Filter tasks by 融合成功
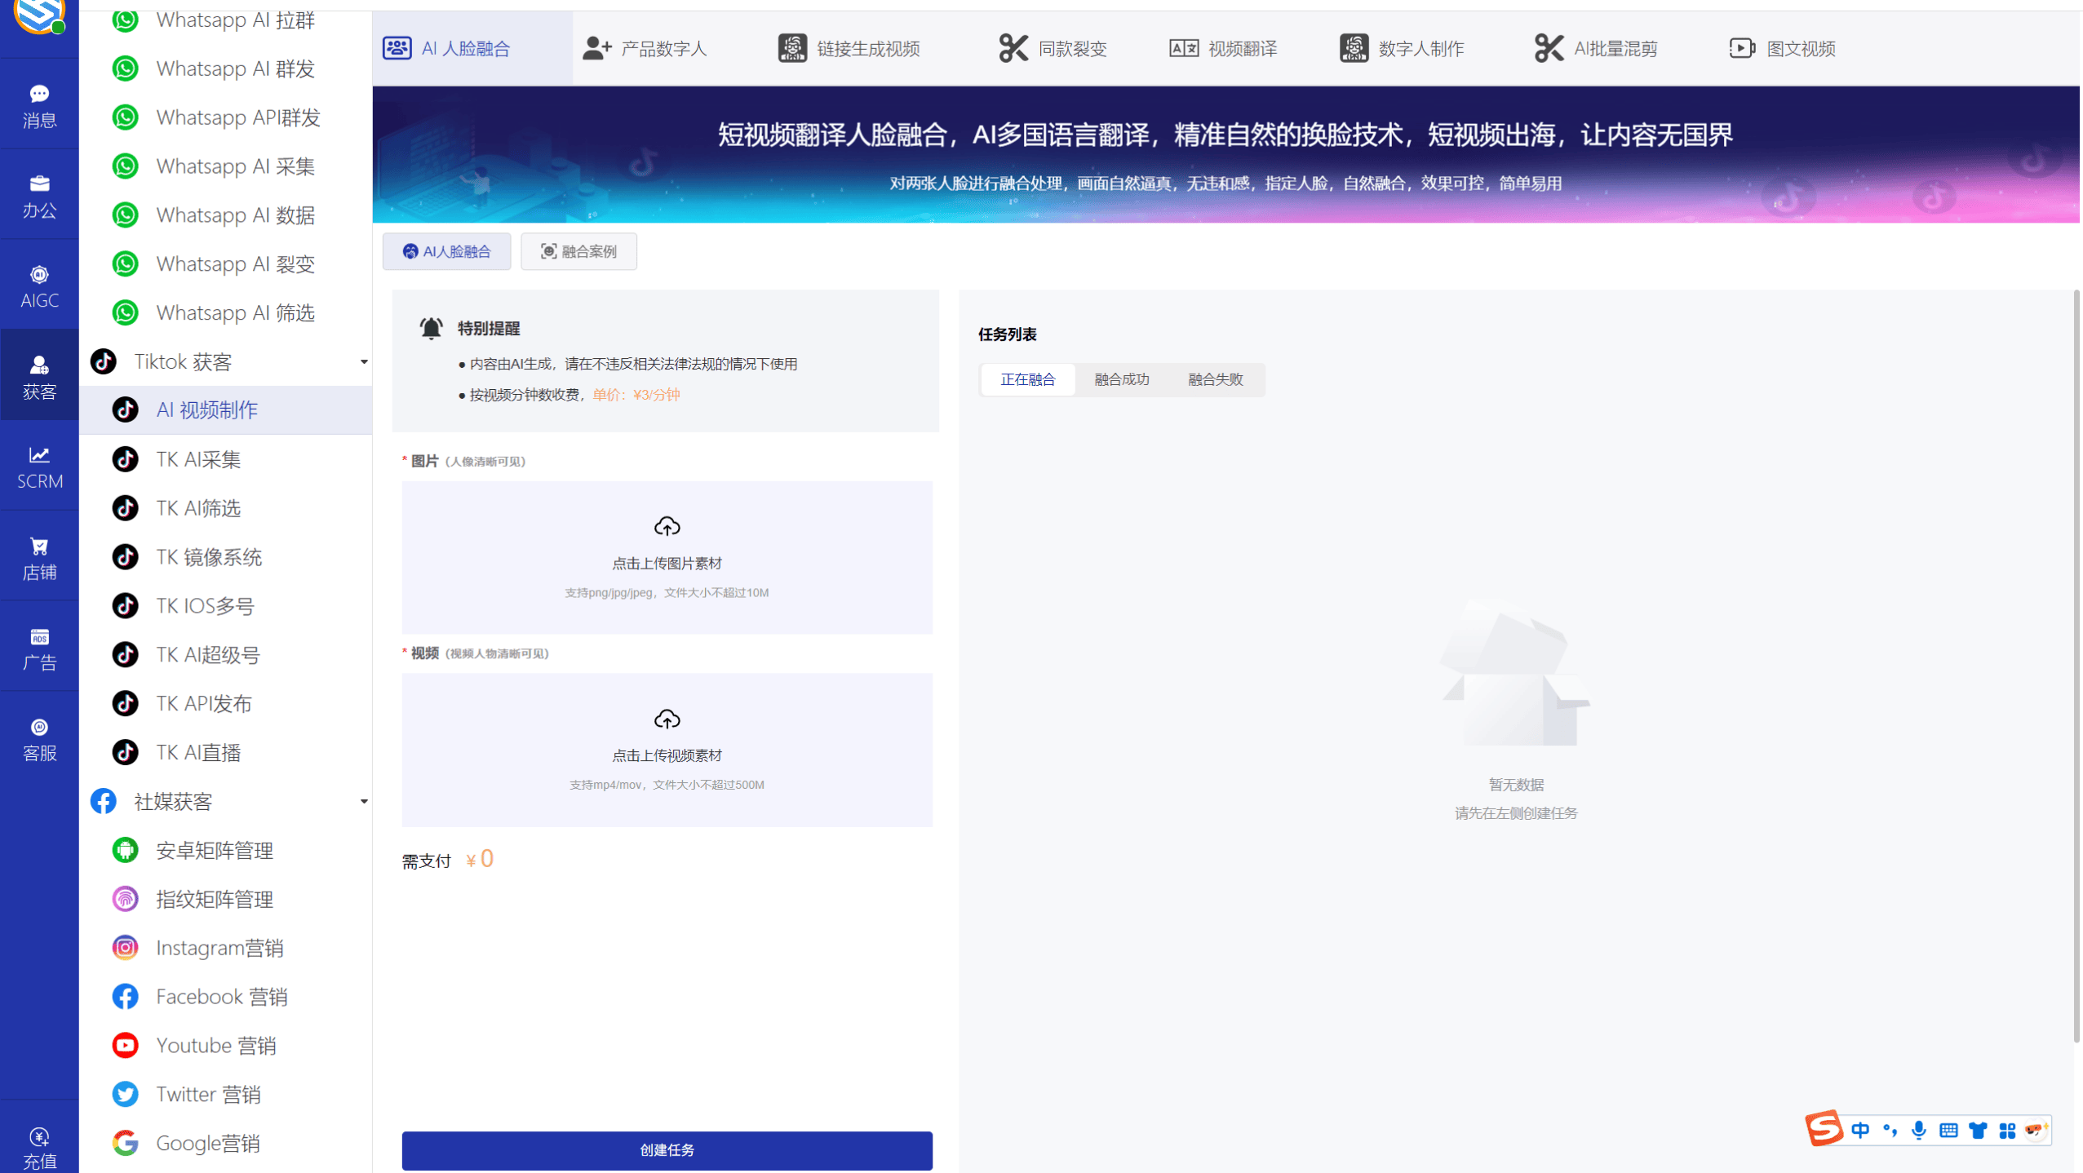 pyautogui.click(x=1121, y=379)
